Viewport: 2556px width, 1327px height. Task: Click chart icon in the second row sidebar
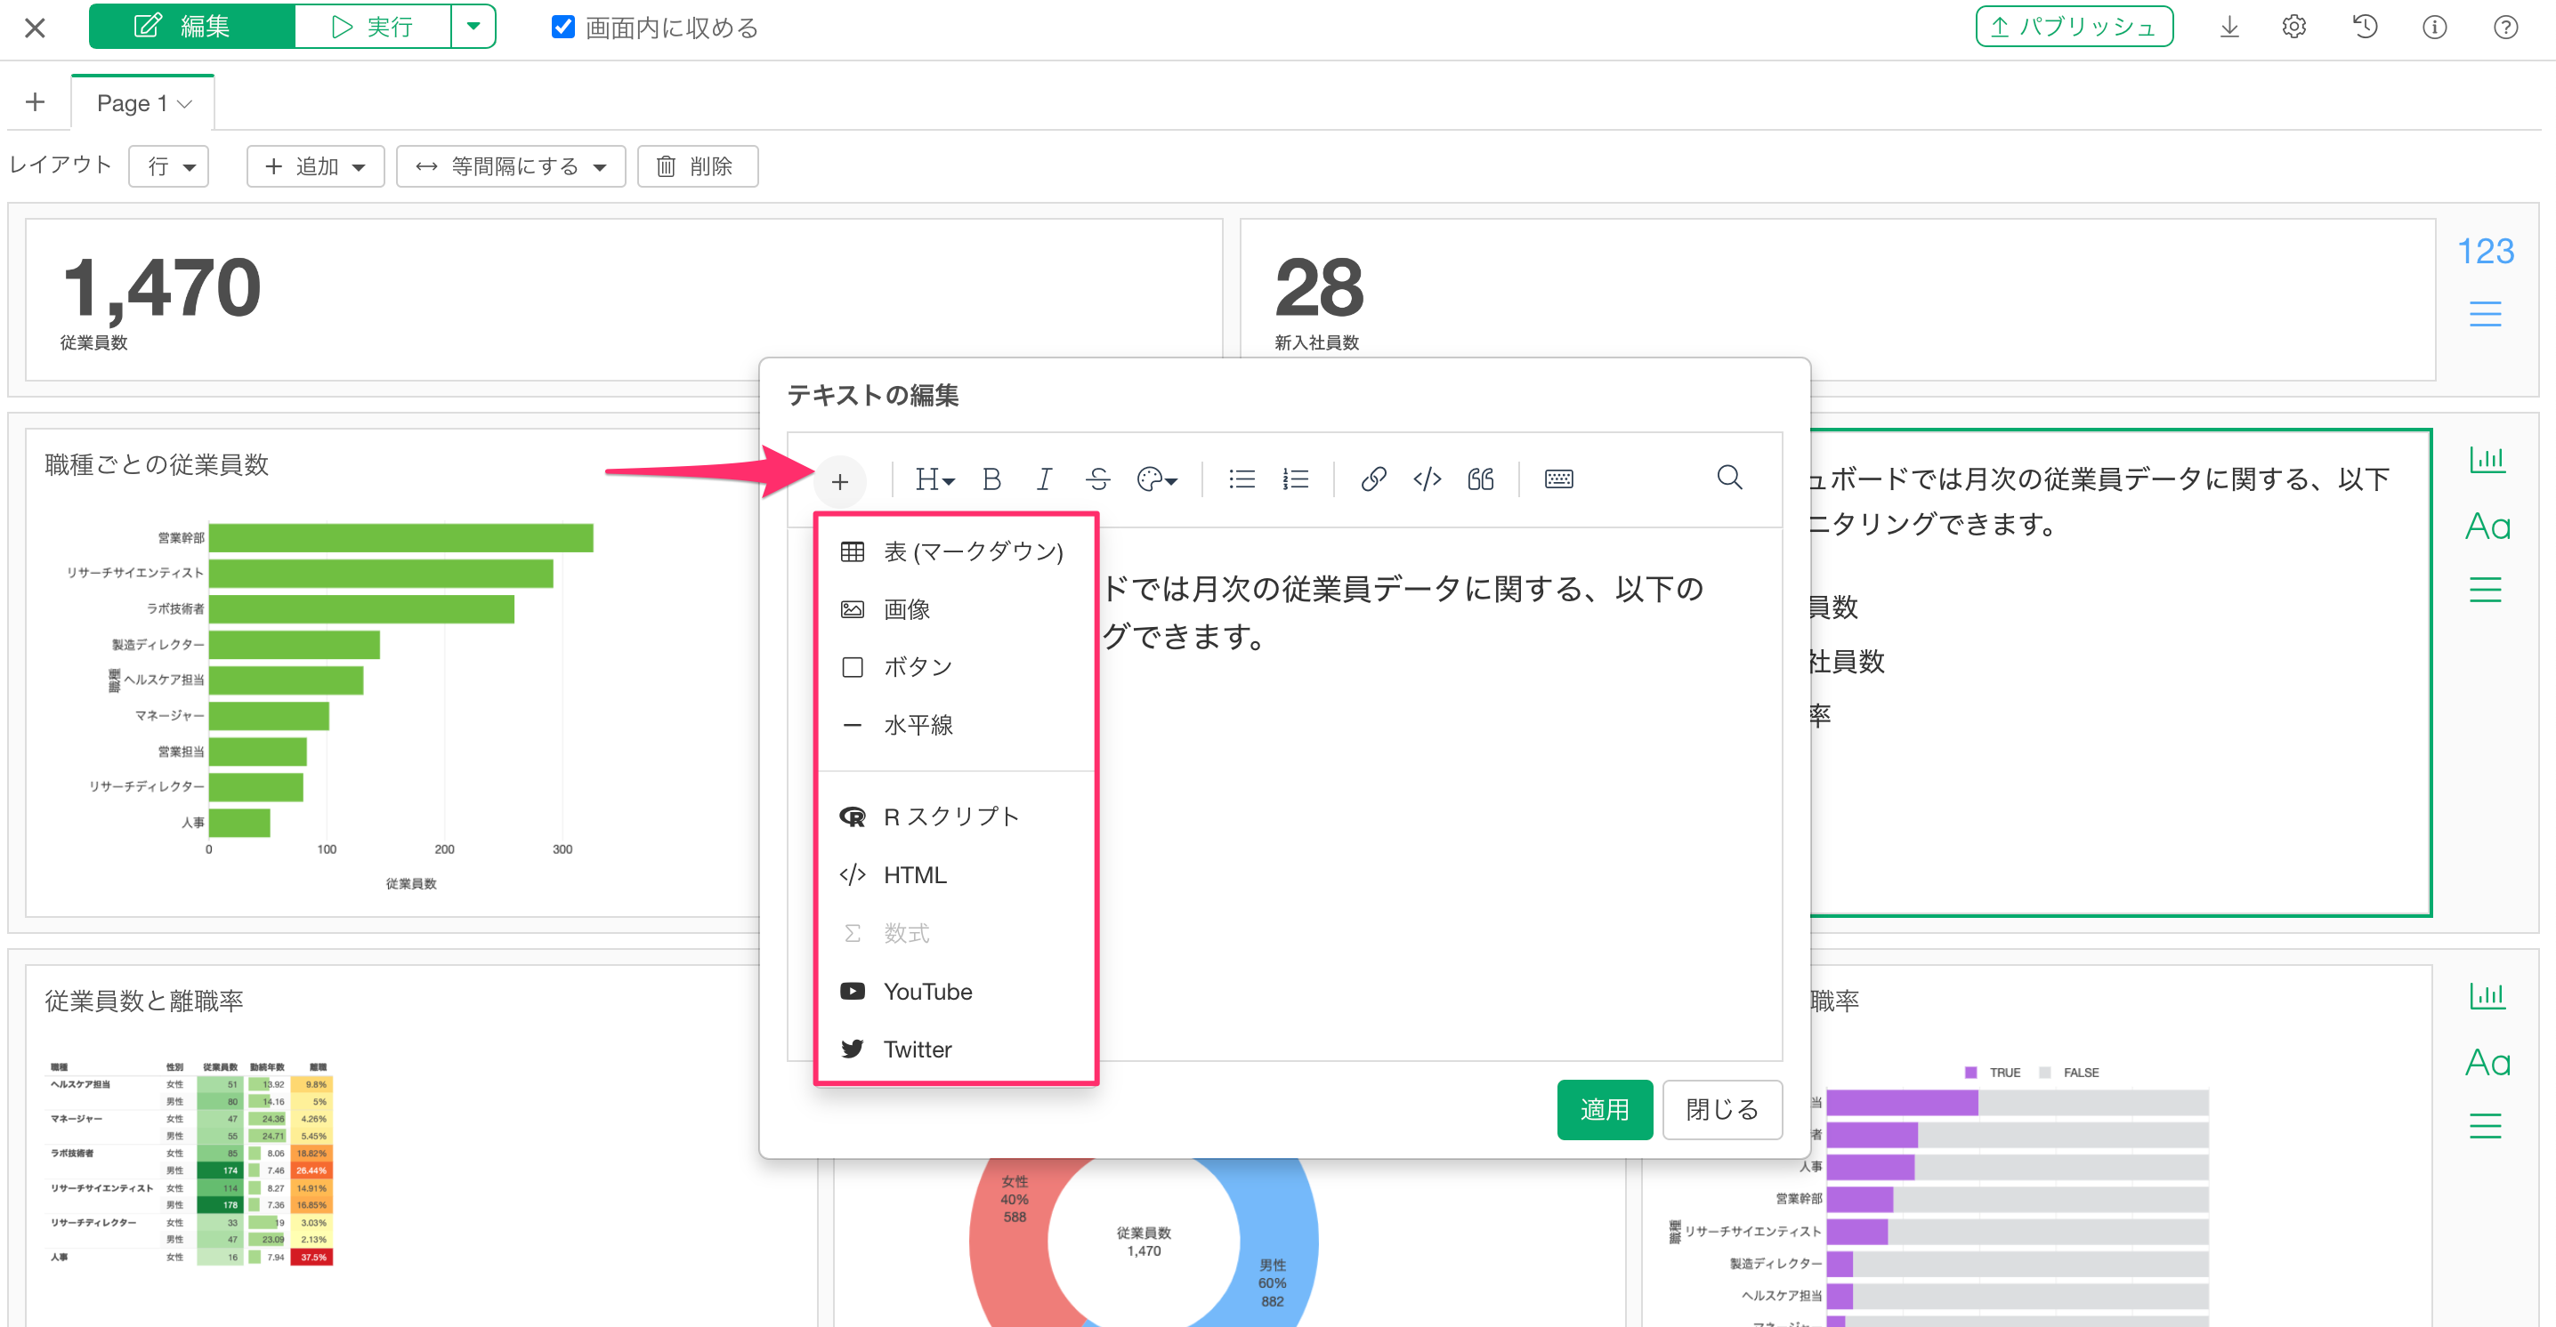pos(2487,459)
